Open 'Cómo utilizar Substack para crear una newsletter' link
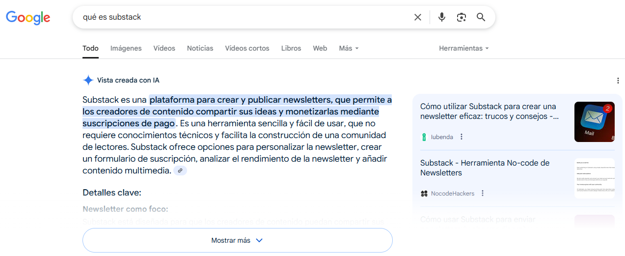625x256 pixels. [489, 112]
